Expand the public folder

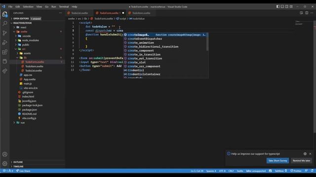coord(38,45)
